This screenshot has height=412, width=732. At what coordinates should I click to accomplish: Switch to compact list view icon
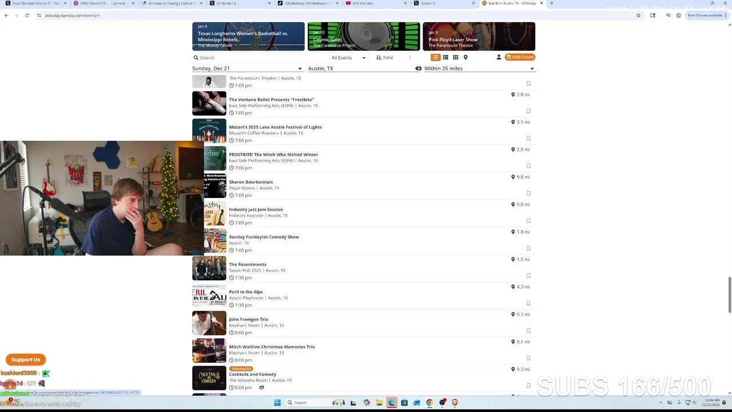pyautogui.click(x=445, y=57)
